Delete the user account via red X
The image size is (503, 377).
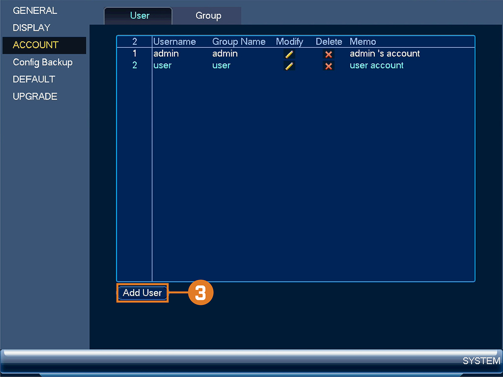pos(329,66)
